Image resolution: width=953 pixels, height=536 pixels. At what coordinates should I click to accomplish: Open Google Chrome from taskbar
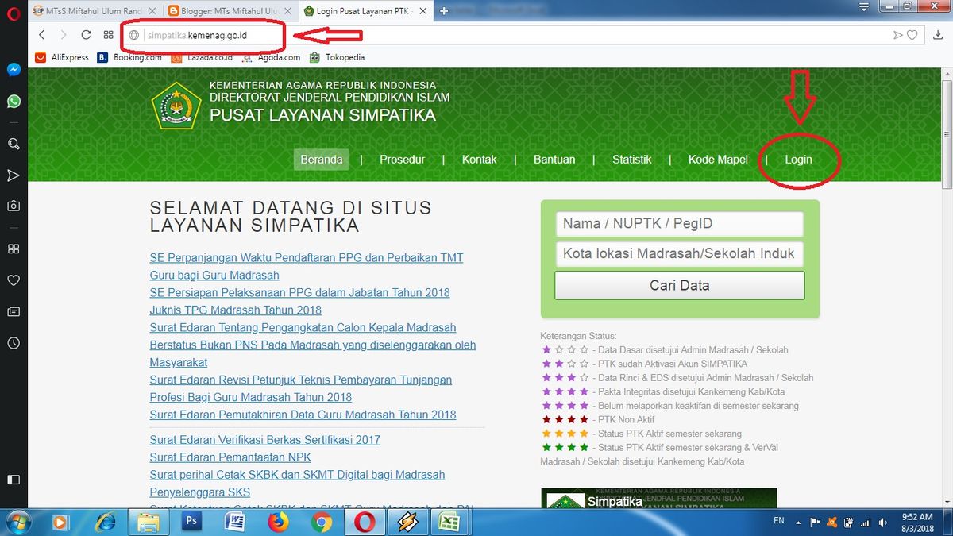point(322,522)
